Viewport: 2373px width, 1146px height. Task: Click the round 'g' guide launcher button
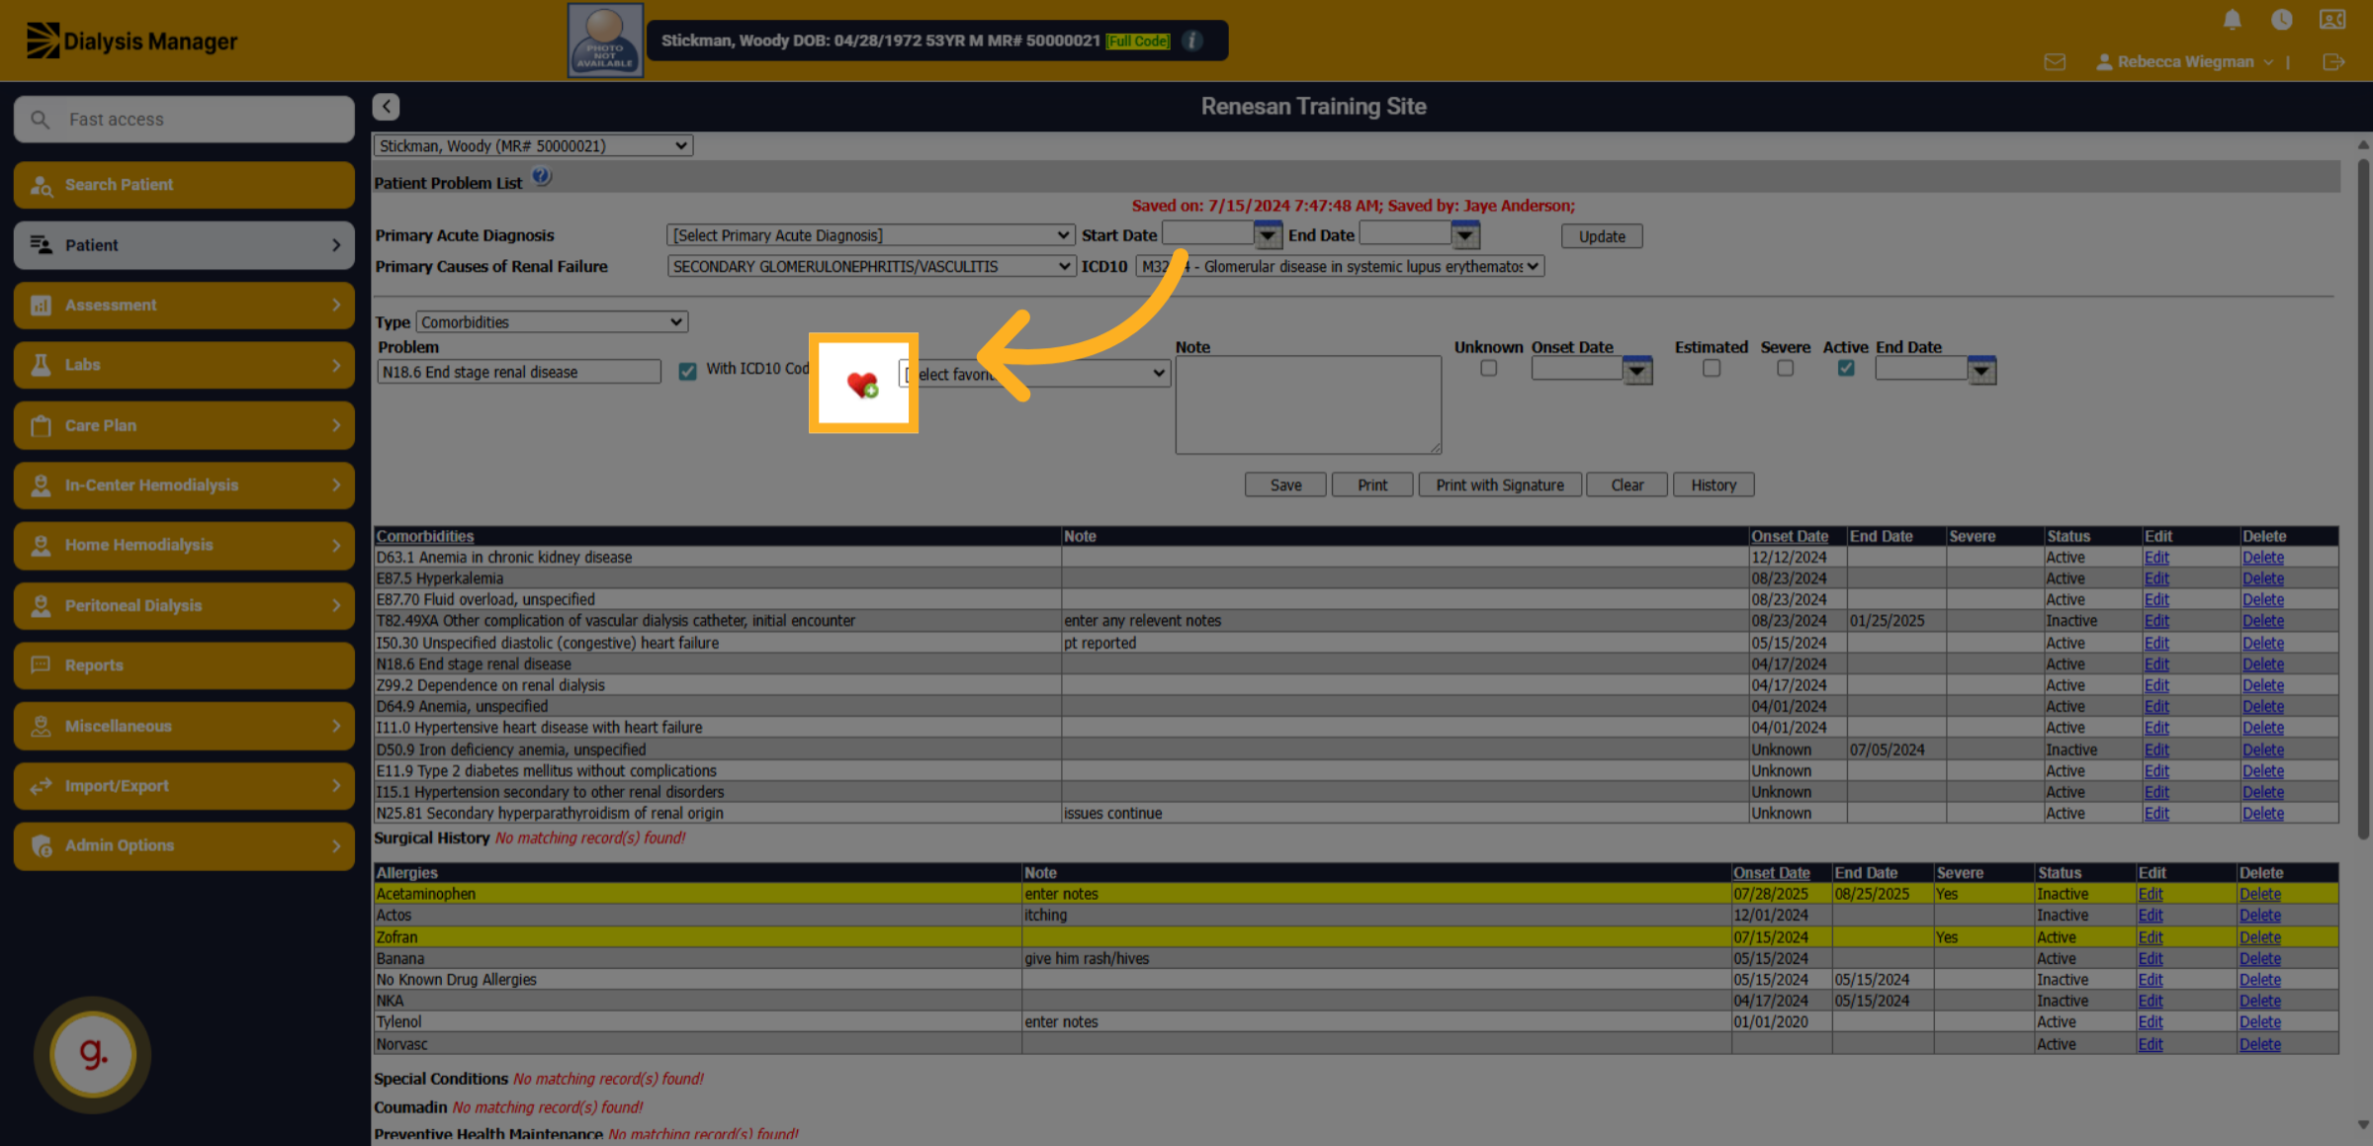[92, 1054]
